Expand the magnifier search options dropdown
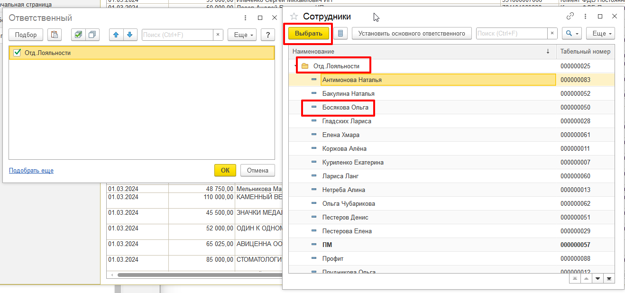The width and height of the screenshot is (625, 293). 571,34
